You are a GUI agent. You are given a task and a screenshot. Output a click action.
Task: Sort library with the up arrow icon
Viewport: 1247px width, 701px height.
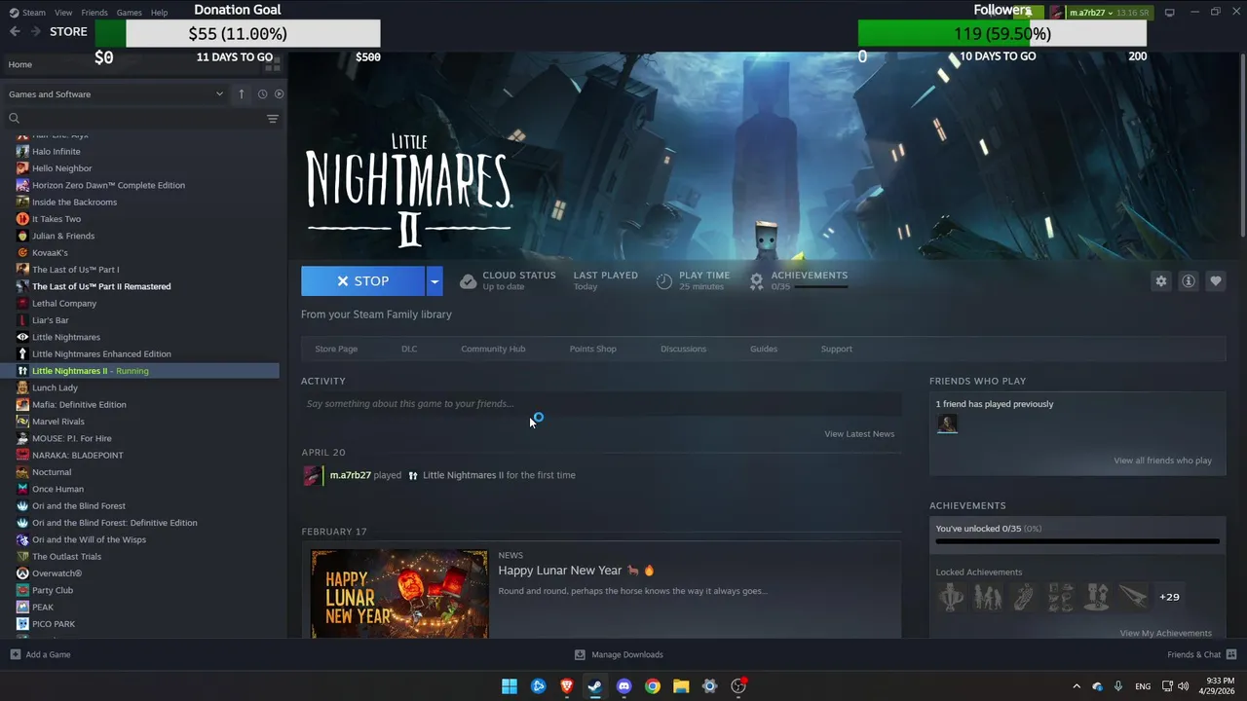(242, 94)
